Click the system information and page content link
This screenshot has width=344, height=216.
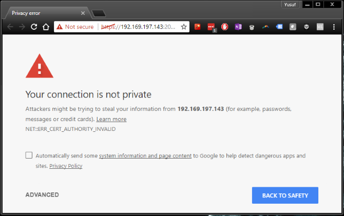click(145, 155)
